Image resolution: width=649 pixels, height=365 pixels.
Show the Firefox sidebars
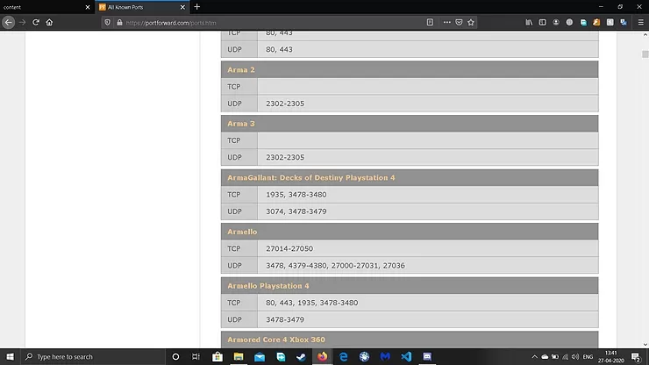(x=543, y=22)
